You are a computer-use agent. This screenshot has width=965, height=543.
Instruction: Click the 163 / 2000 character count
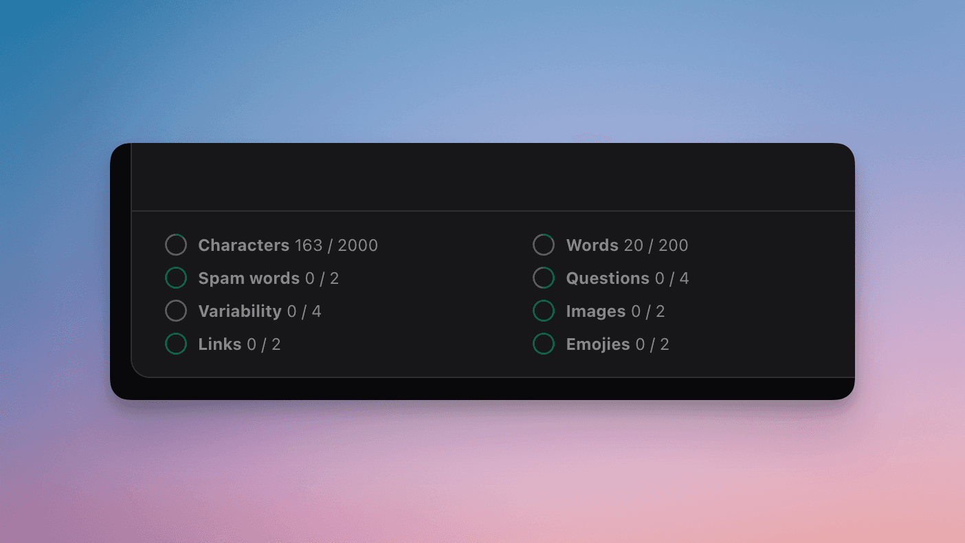(336, 245)
